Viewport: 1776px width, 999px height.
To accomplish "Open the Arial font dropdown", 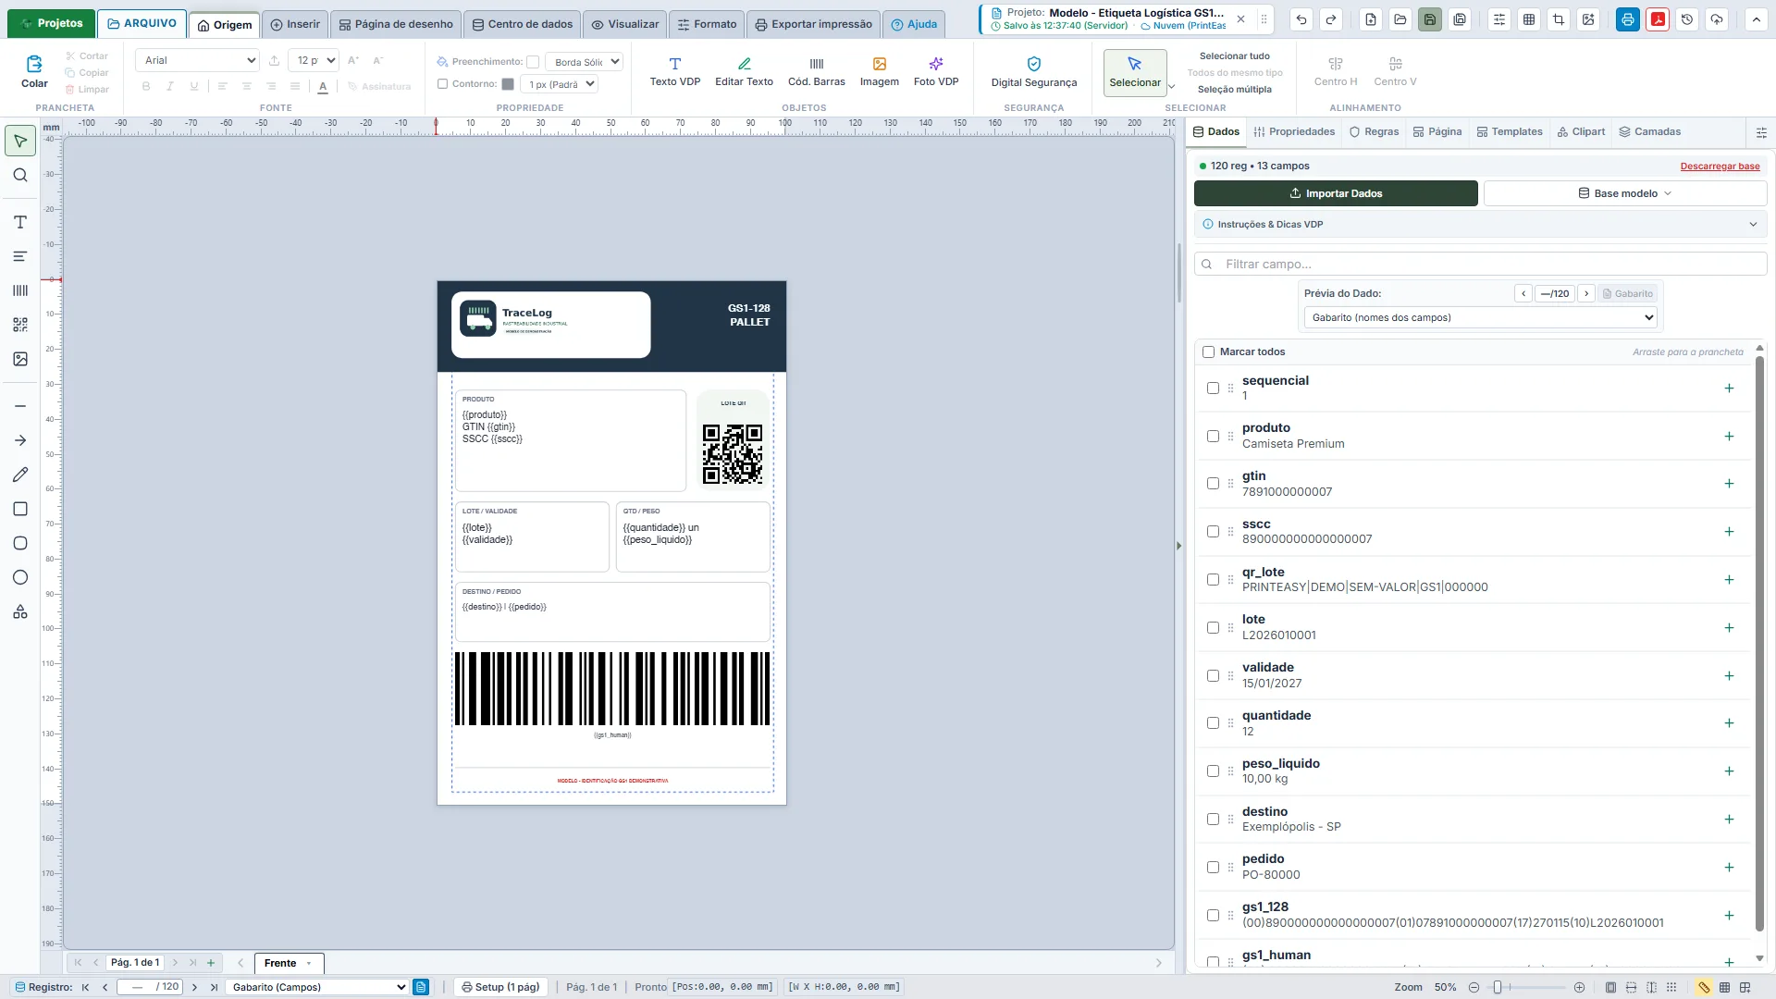I will tap(198, 60).
